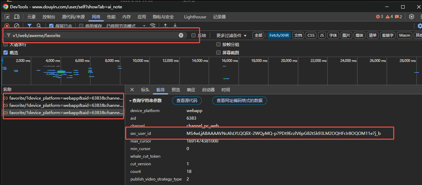Switch to the 控制台 panel tab

coord(49,17)
